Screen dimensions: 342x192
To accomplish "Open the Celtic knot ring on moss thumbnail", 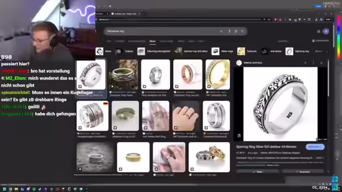I will point(123,75).
